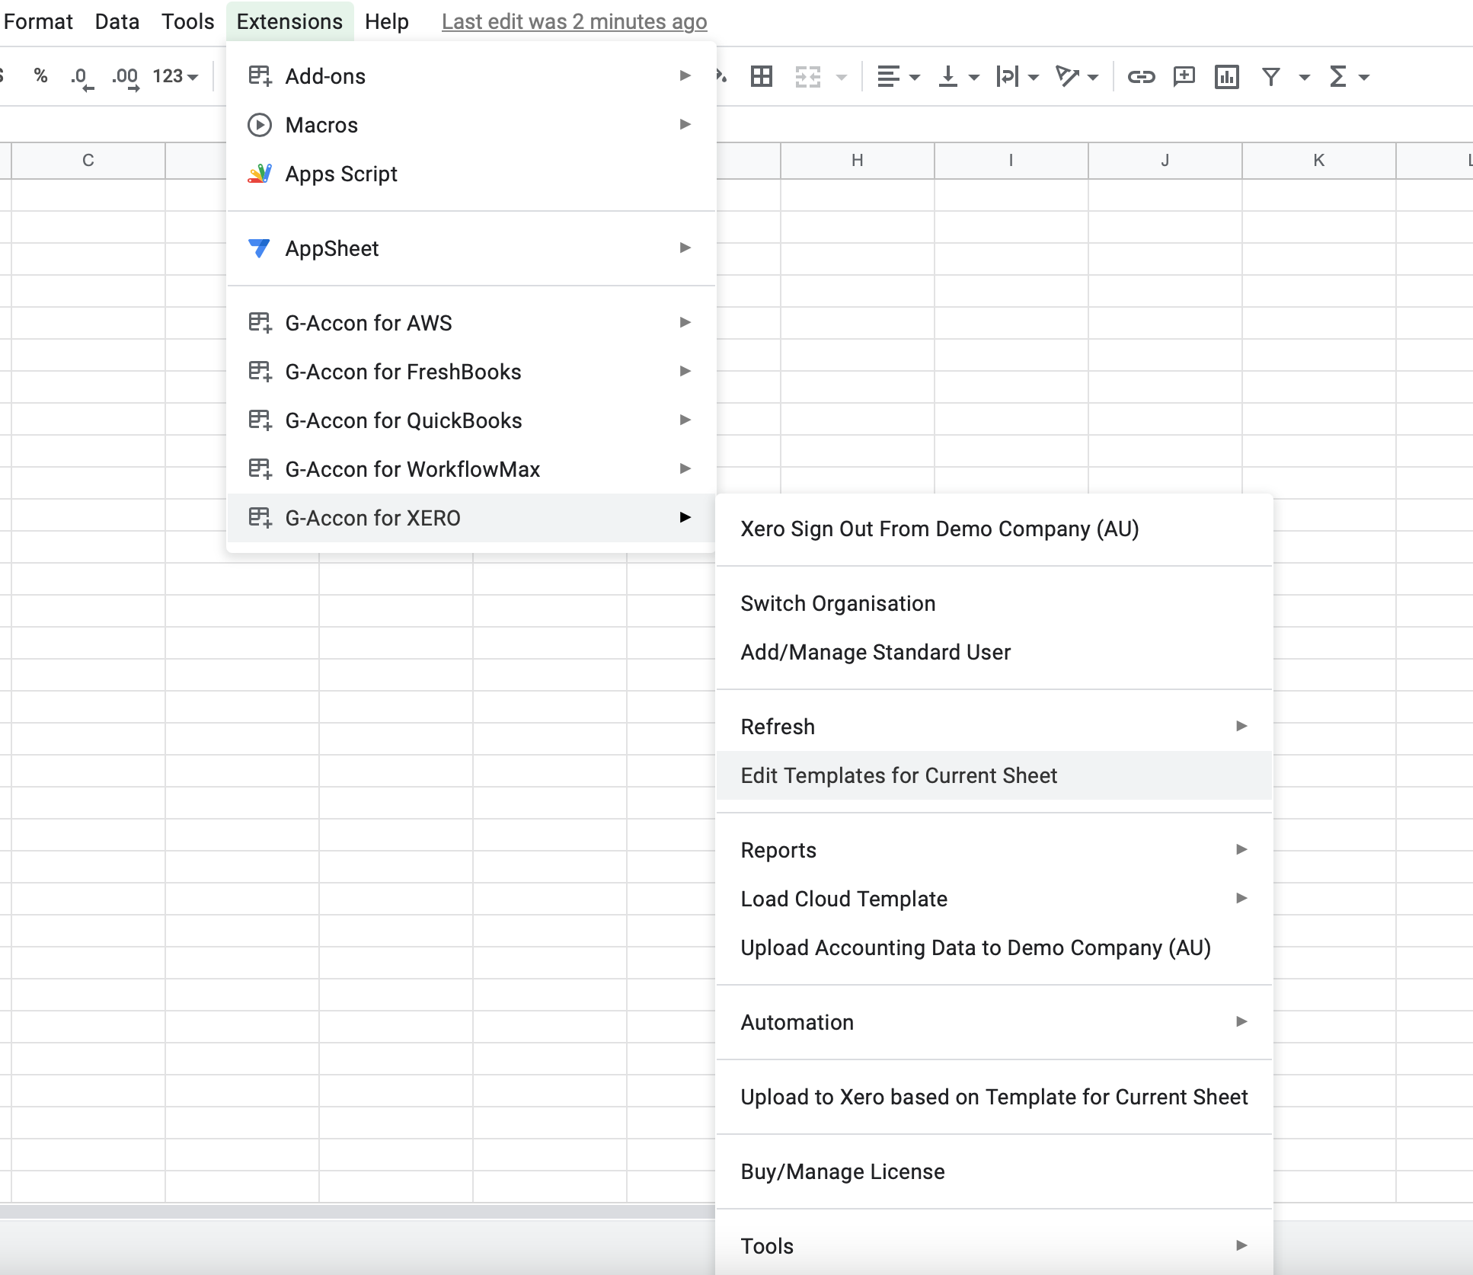This screenshot has width=1473, height=1275.
Task: Open text rotation dropdown arrow
Action: [1093, 77]
